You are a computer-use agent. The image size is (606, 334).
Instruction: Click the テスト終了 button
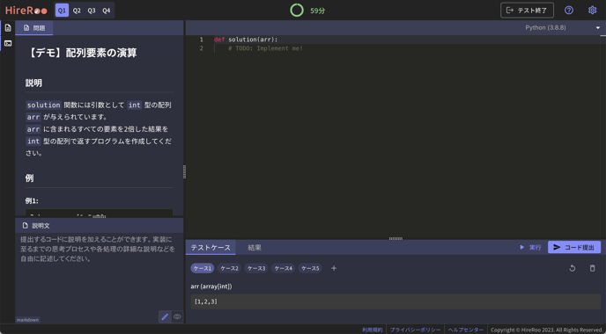pyautogui.click(x=527, y=11)
